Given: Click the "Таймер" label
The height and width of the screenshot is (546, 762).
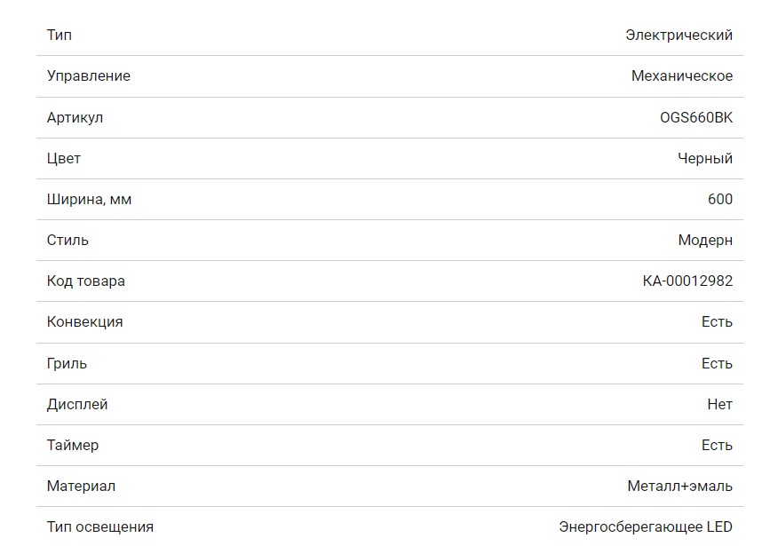Looking at the screenshot, I should (x=73, y=445).
